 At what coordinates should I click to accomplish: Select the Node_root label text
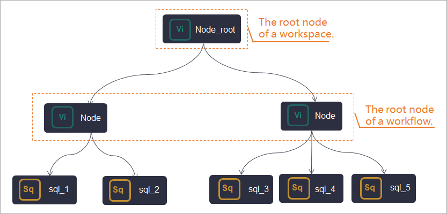pyautogui.click(x=215, y=29)
